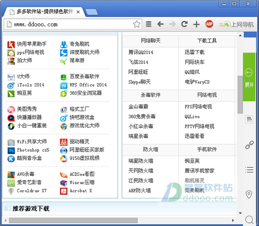Click the 360安全浏览器 icon
This screenshot has height=226, width=259.
click(x=63, y=94)
